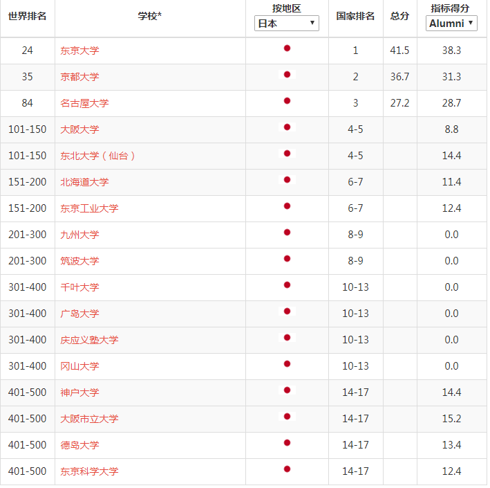Click the 指标得分 header label
Image resolution: width=490 pixels, height=488 pixels.
pos(451,8)
